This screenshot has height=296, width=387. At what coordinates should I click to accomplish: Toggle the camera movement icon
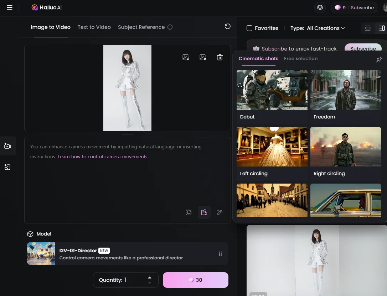(x=204, y=212)
